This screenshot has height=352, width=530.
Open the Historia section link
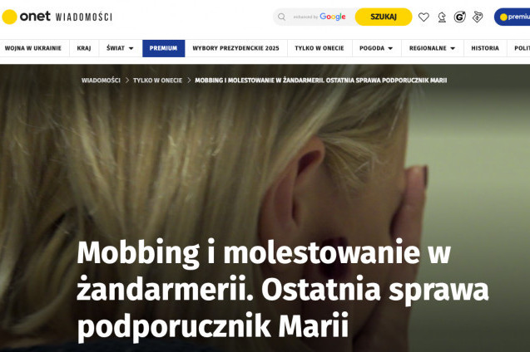(x=485, y=48)
